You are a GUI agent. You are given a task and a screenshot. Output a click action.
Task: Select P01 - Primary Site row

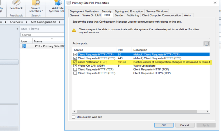pos(42,46)
